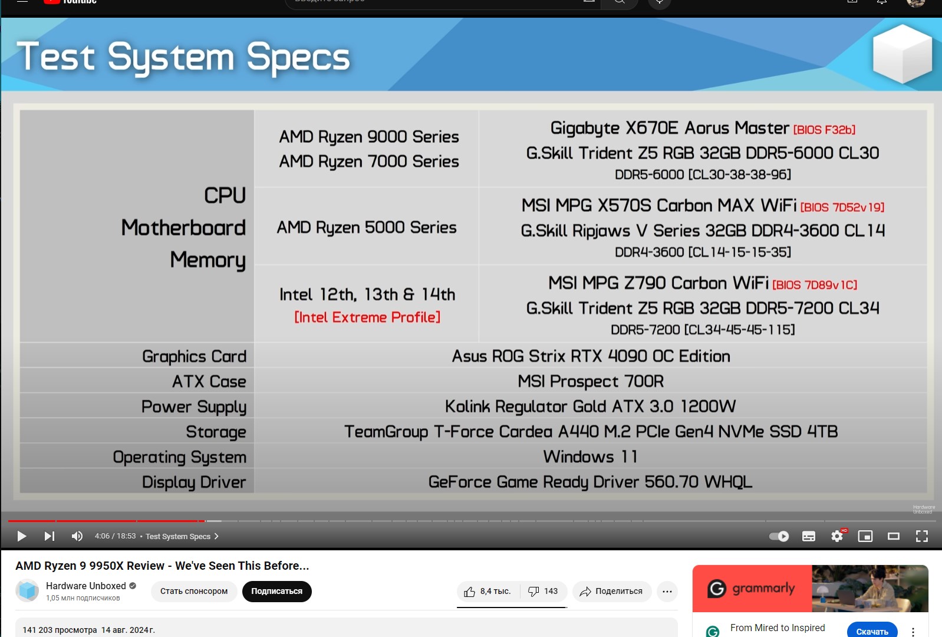Dislike the video showing 143
The width and height of the screenshot is (942, 637).
(543, 592)
